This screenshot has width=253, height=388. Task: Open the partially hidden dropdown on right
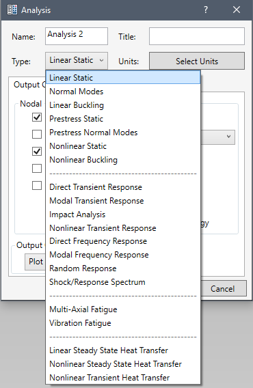click(x=218, y=137)
